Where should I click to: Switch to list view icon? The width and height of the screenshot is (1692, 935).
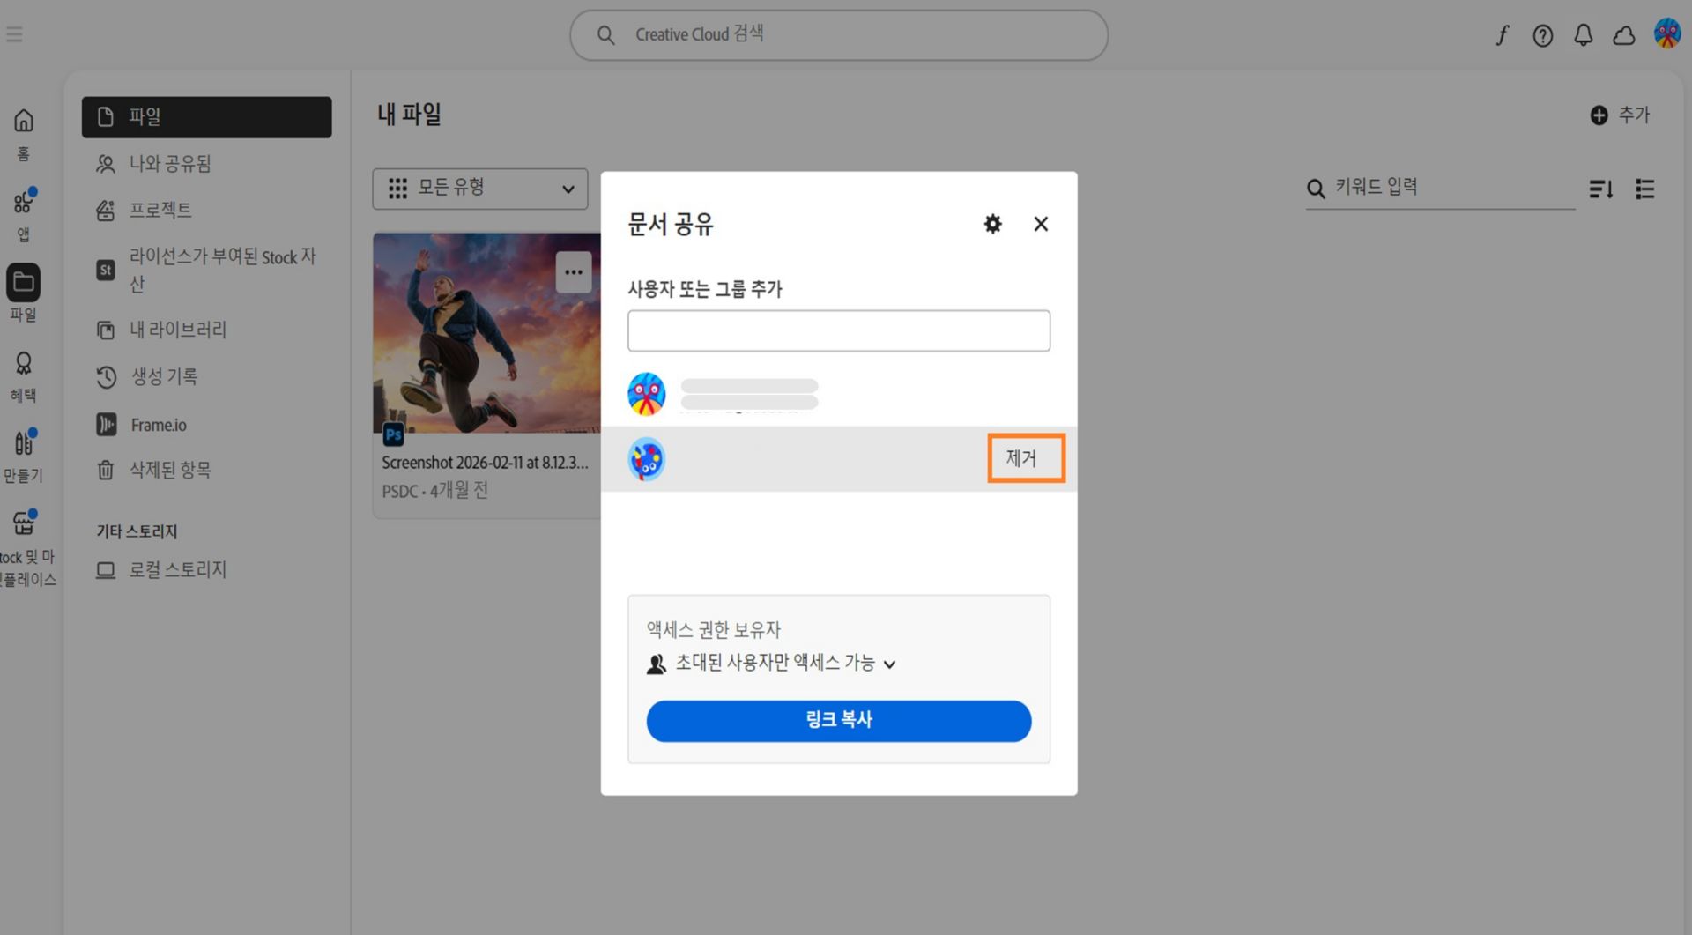pyautogui.click(x=1644, y=189)
